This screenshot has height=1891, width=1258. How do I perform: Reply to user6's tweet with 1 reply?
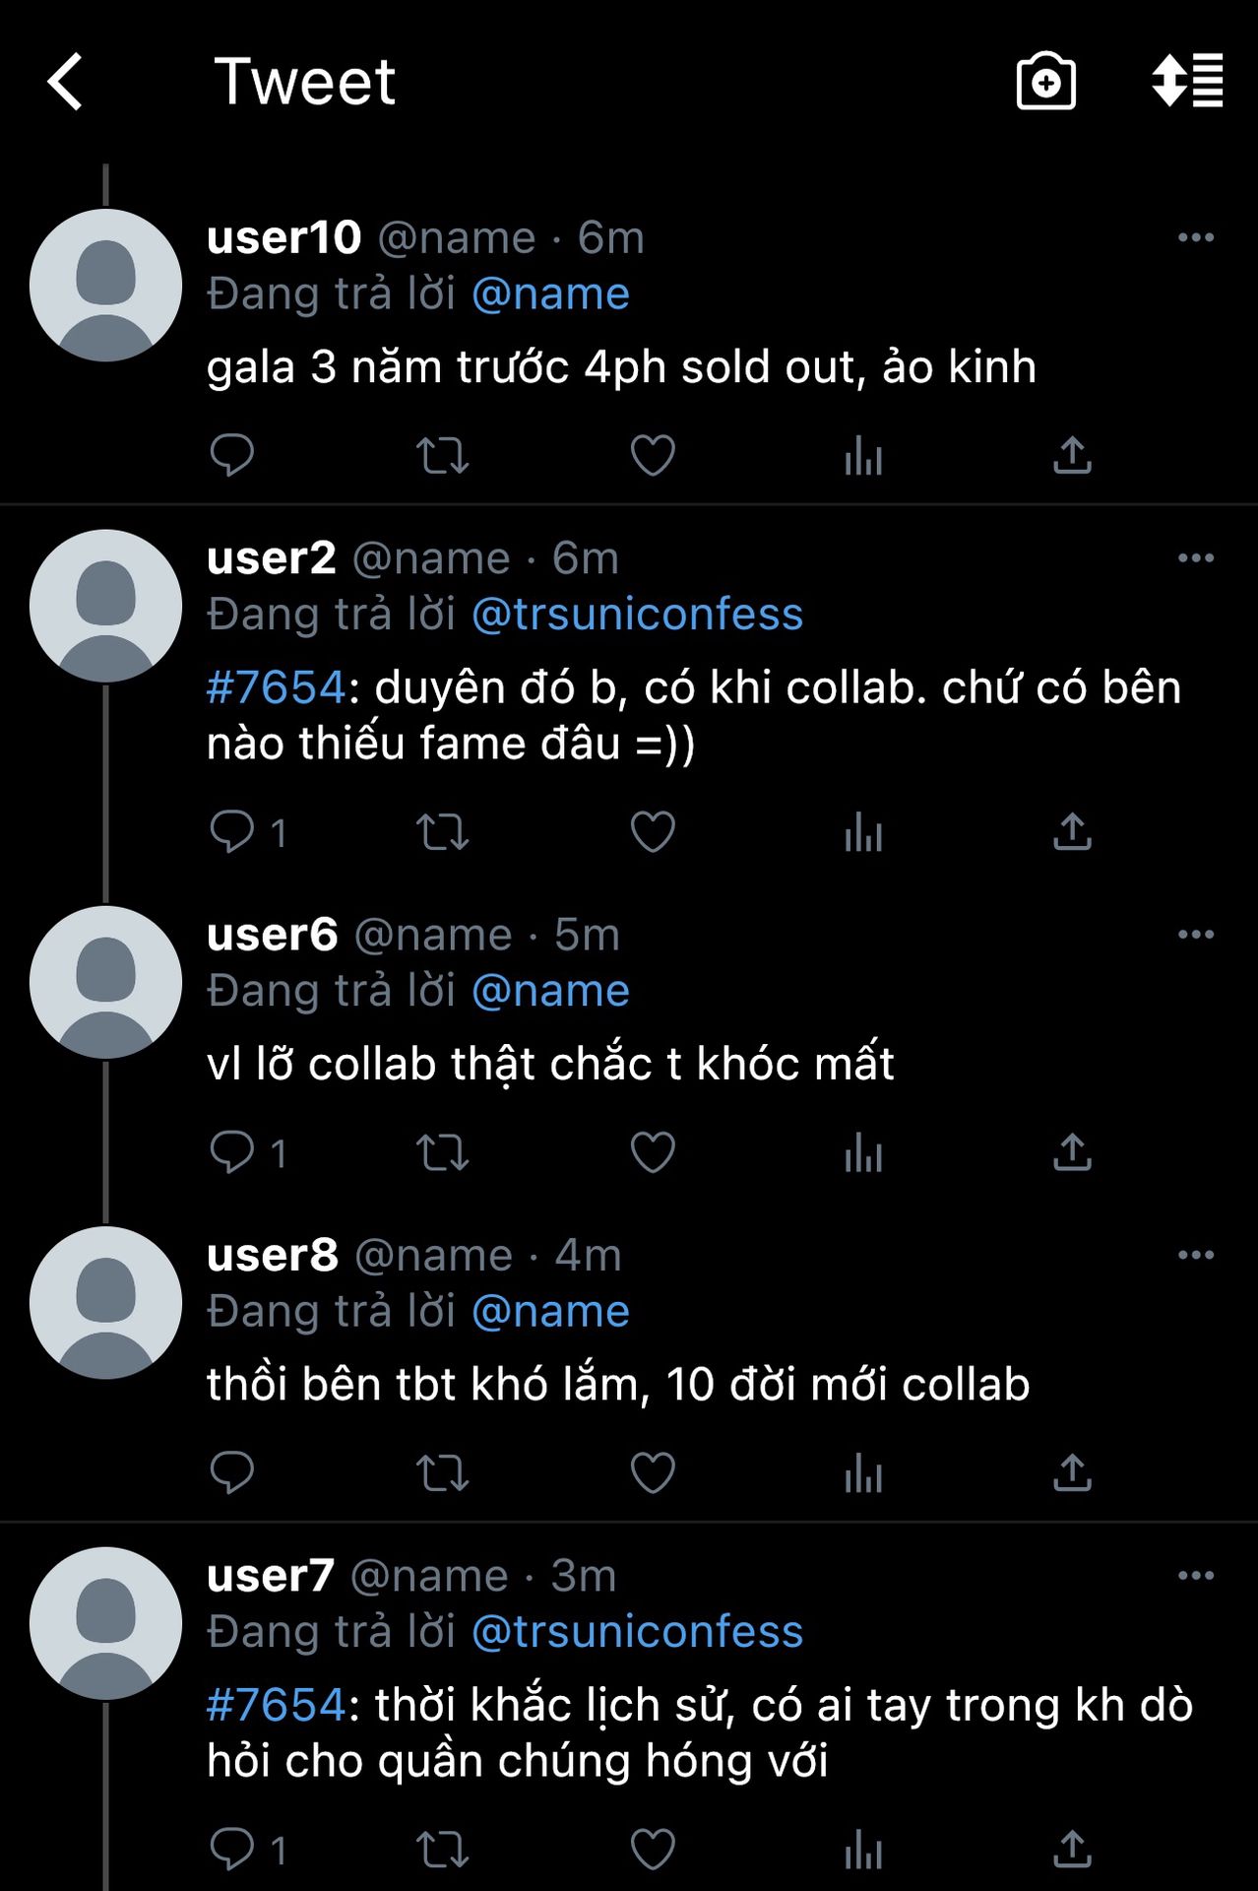point(232,1153)
